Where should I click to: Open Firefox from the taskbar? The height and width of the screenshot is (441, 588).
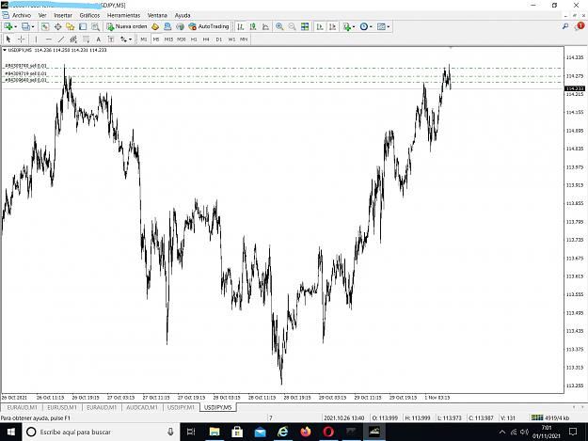pyautogui.click(x=306, y=432)
